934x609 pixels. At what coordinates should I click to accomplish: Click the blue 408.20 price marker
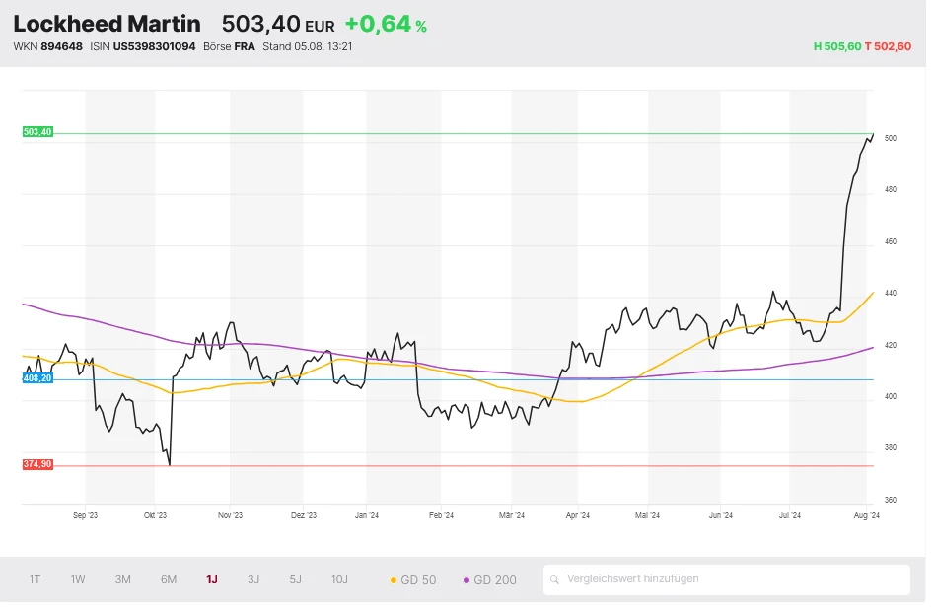point(37,377)
